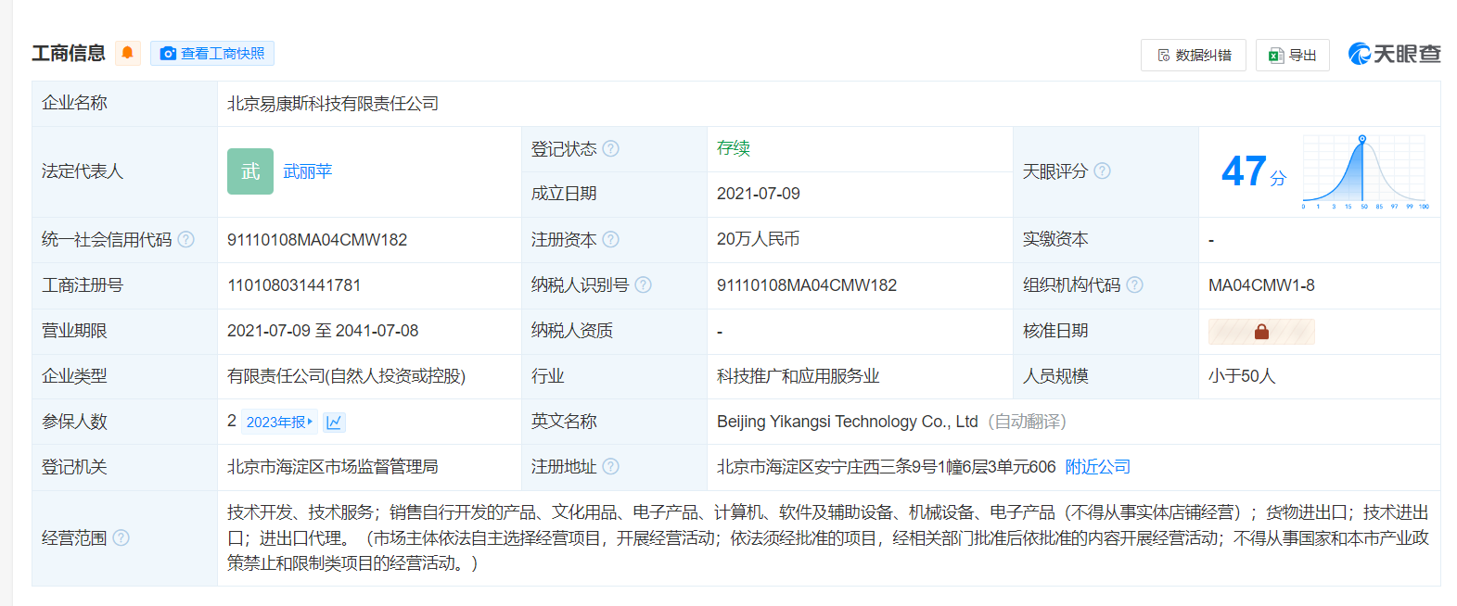
Task: Click company type 有限责任公司(自然人投资或控股)
Action: [347, 376]
